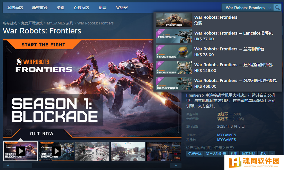Click the Lancelot bundle result thumbnail image
Screen dimensions: 284x170
[x=174, y=36]
